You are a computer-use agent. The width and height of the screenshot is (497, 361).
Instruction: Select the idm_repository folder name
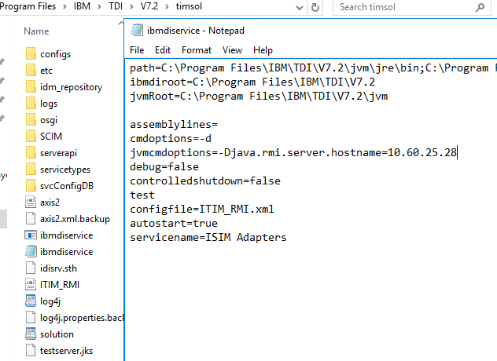coord(72,87)
